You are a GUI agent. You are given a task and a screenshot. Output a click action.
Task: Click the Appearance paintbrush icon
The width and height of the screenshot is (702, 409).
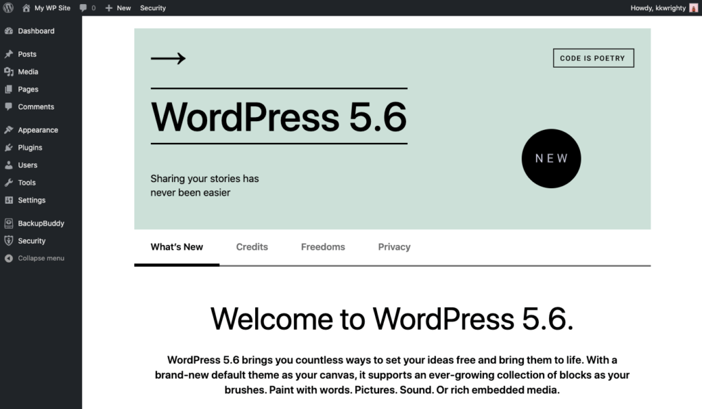click(8, 130)
